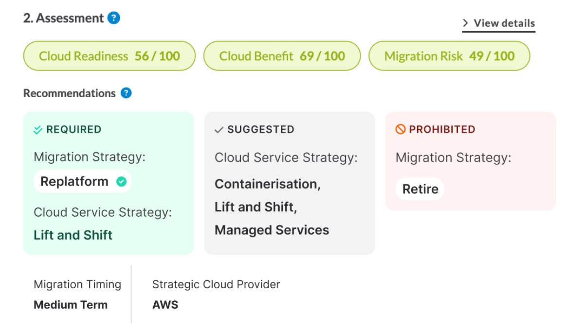Click the help icon next to Recommendations

pos(126,93)
